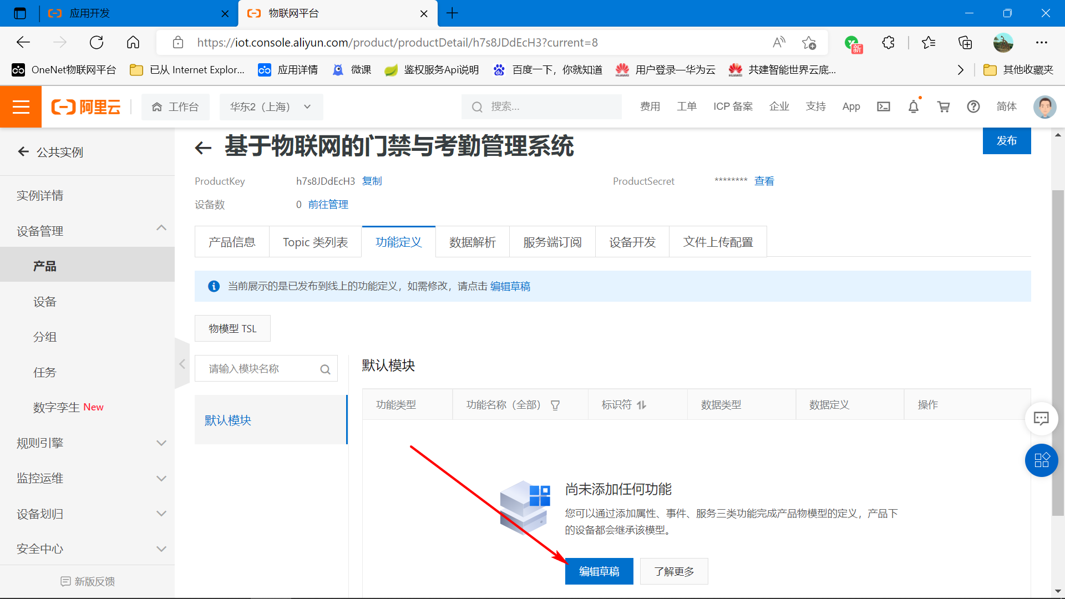Click filter icon next to 功能名称
The height and width of the screenshot is (599, 1065).
pos(555,405)
